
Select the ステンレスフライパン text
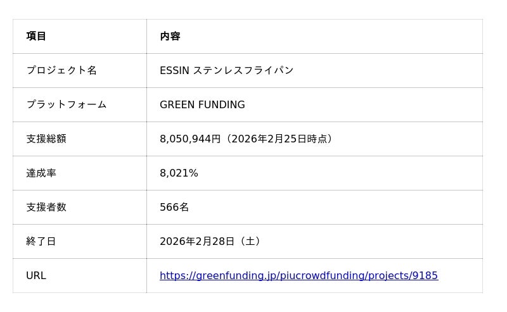tap(243, 71)
